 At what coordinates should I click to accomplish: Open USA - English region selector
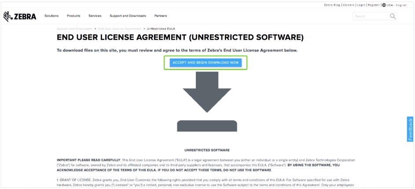[397, 5]
